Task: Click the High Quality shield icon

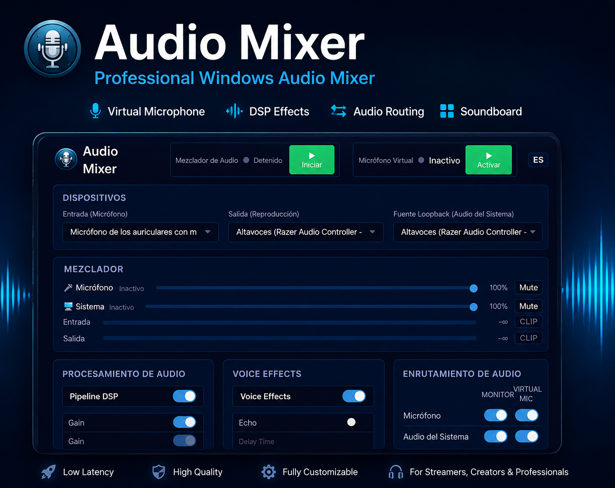Action: click(159, 472)
